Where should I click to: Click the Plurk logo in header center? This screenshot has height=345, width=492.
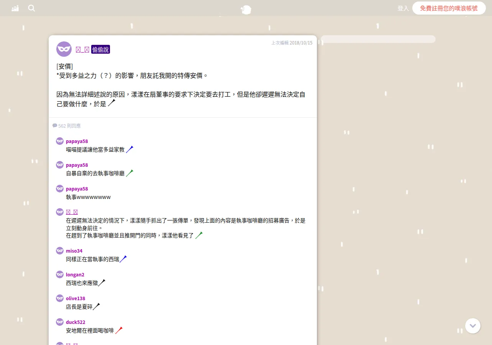coord(246,10)
